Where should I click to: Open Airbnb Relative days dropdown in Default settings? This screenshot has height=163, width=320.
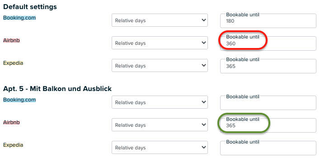point(160,43)
